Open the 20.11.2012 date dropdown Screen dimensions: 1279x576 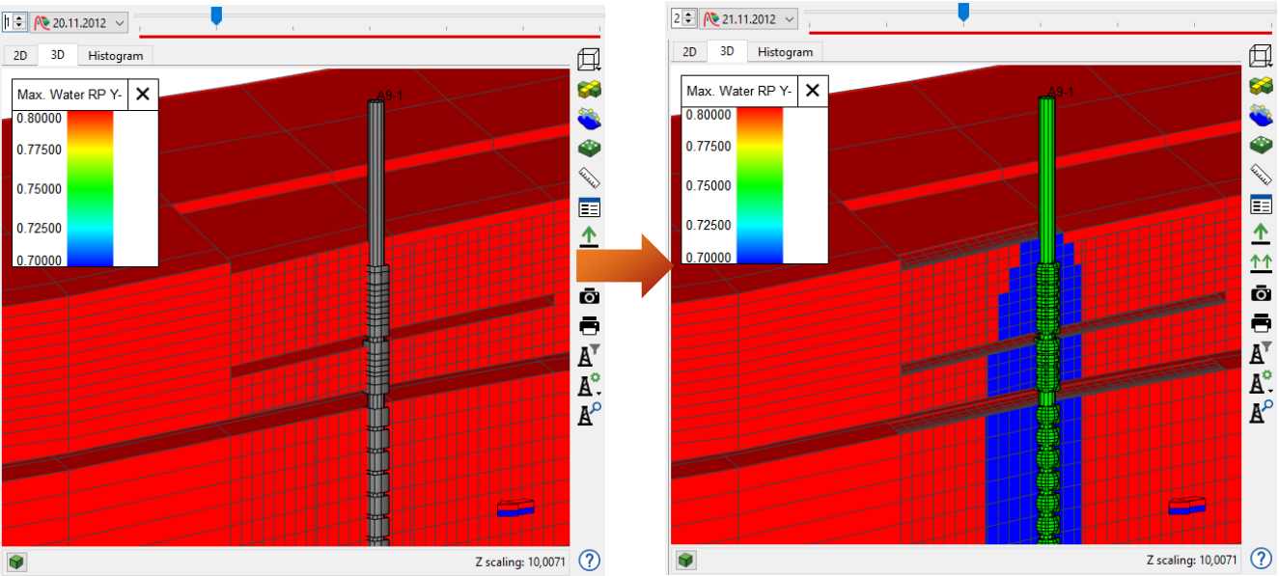click(x=80, y=21)
